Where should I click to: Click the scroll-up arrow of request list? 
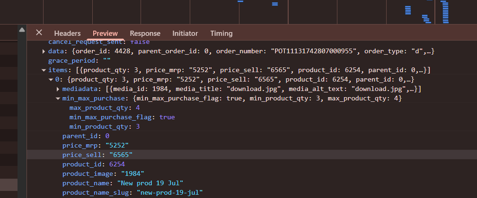coord(22,30)
